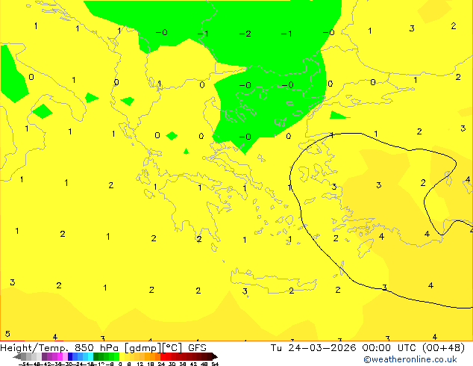Pick the bright red 24 swatch in the legend

tap(163, 357)
